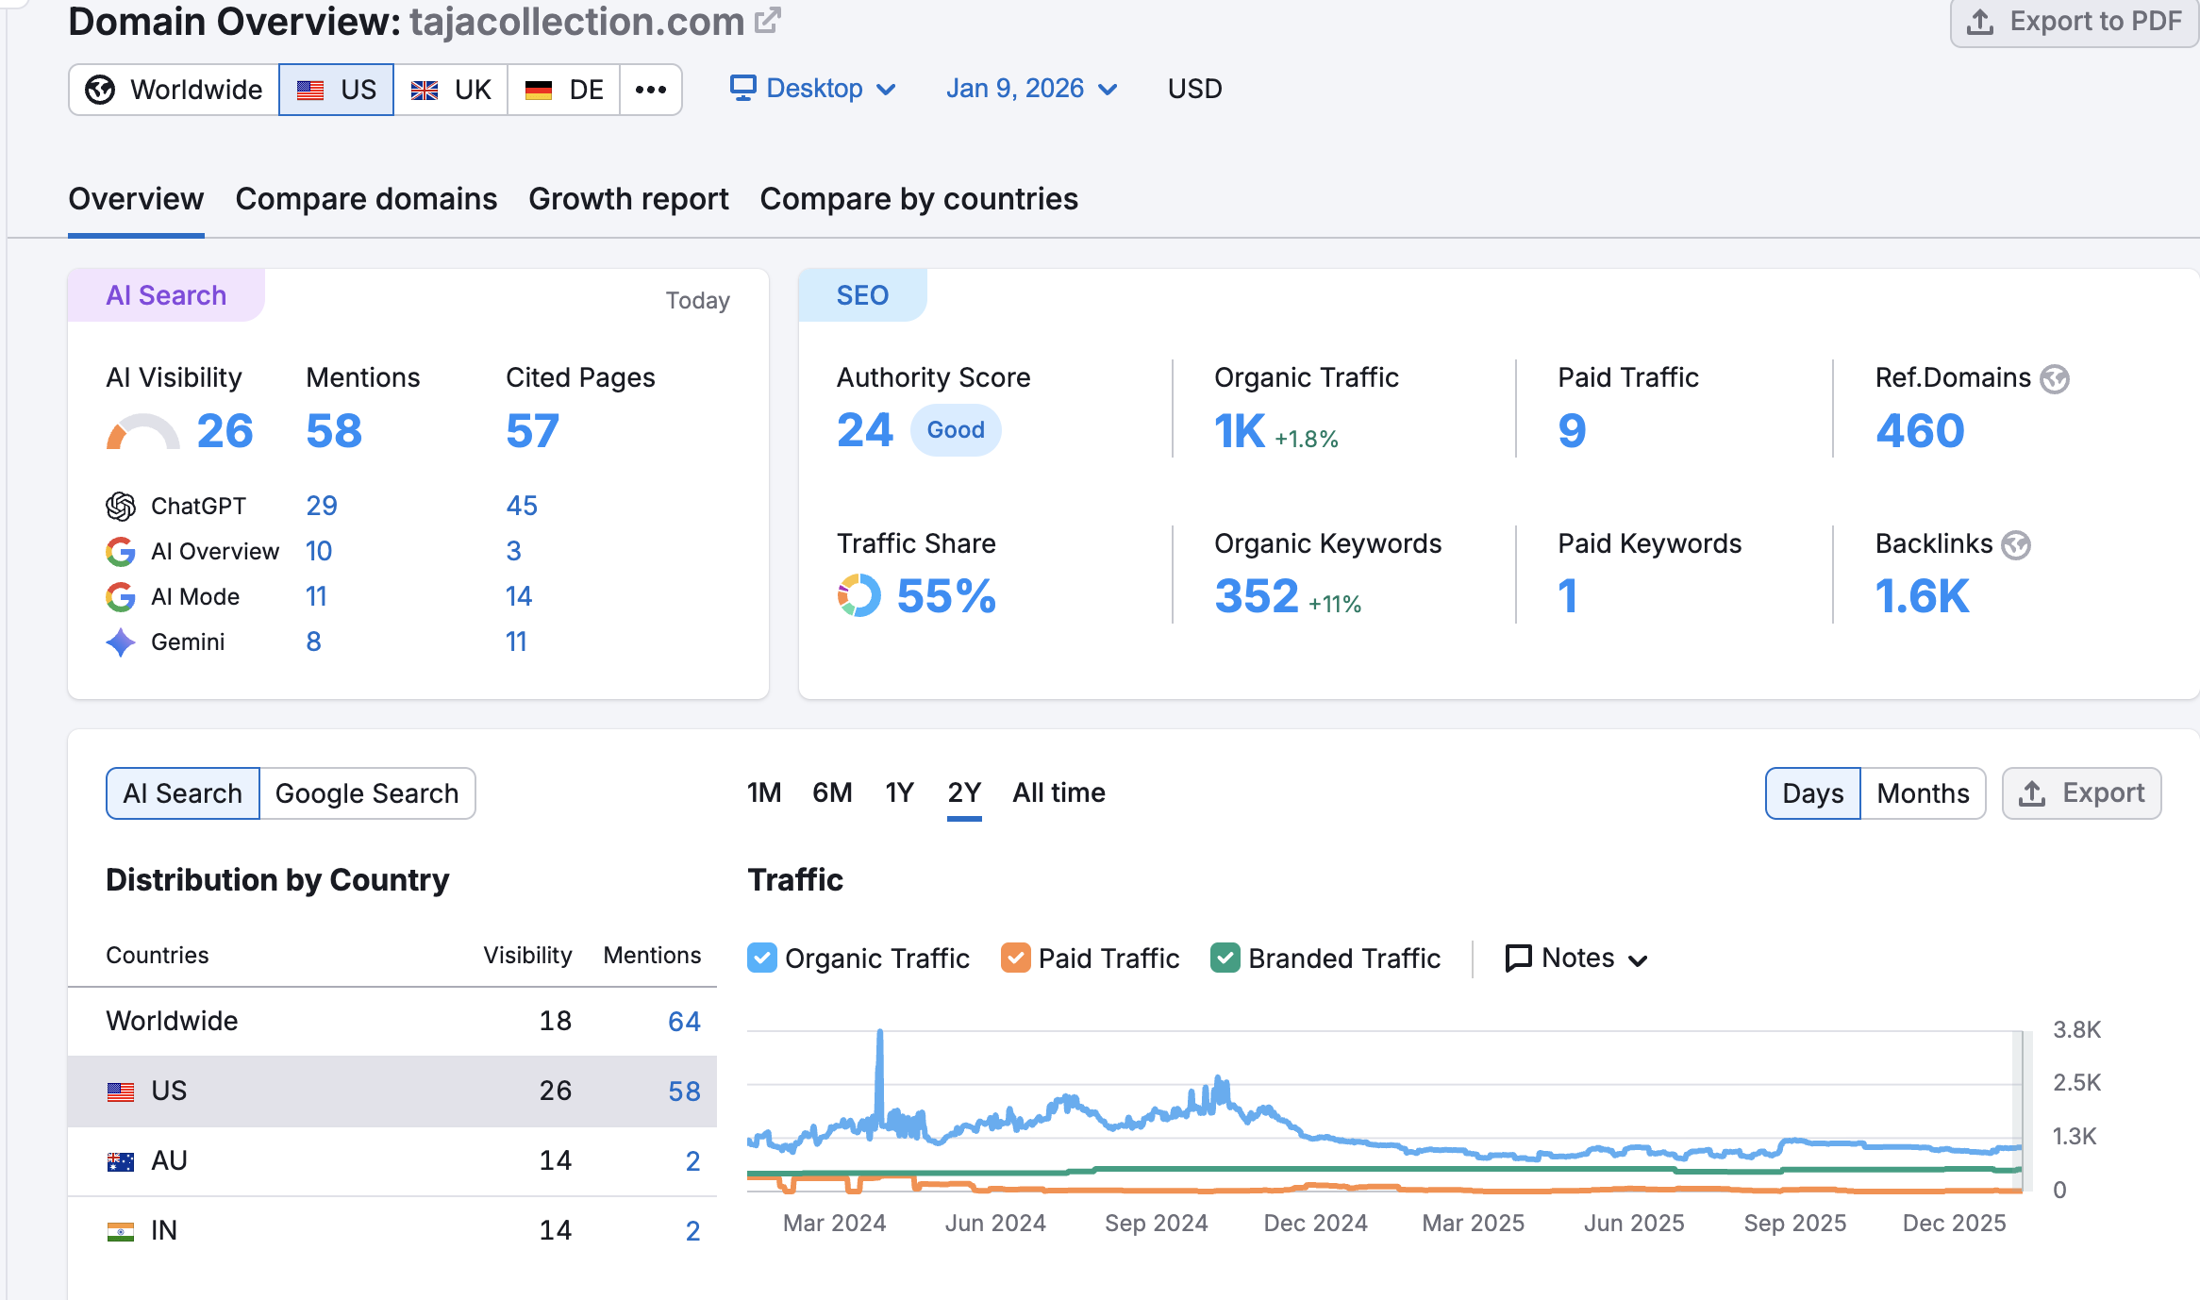The width and height of the screenshot is (2200, 1300).
Task: Open the Organic Keywords 352 value
Action: (1257, 596)
